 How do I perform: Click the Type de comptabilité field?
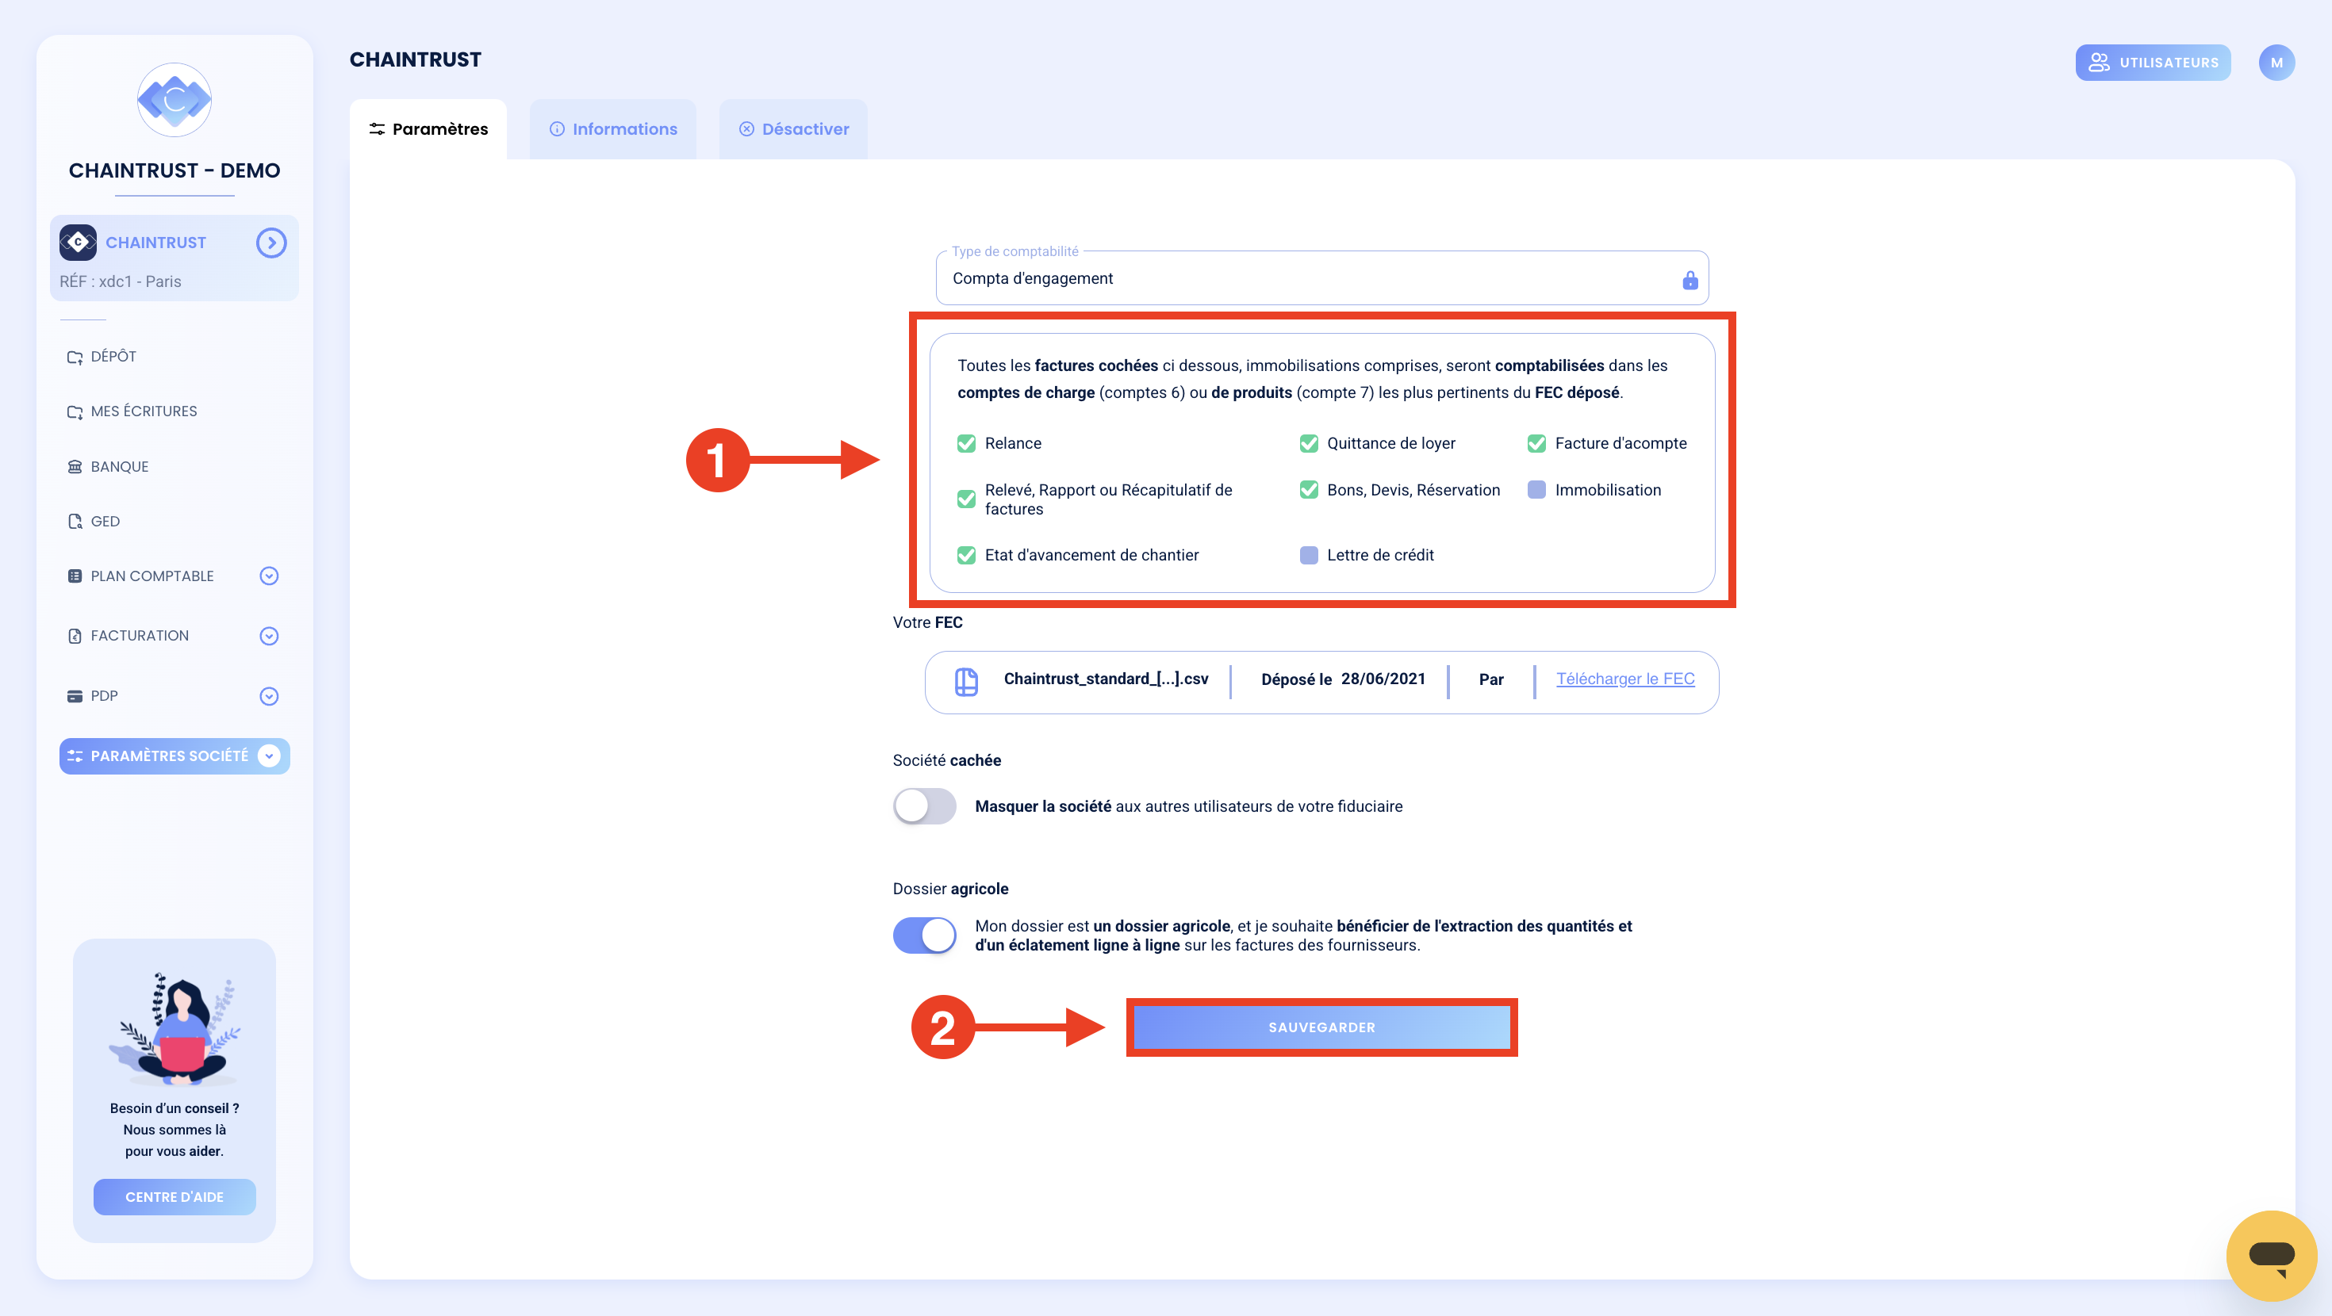pyautogui.click(x=1321, y=277)
